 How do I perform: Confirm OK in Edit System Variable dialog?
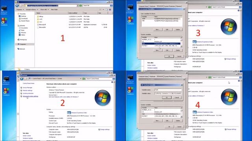[x=167, y=98]
